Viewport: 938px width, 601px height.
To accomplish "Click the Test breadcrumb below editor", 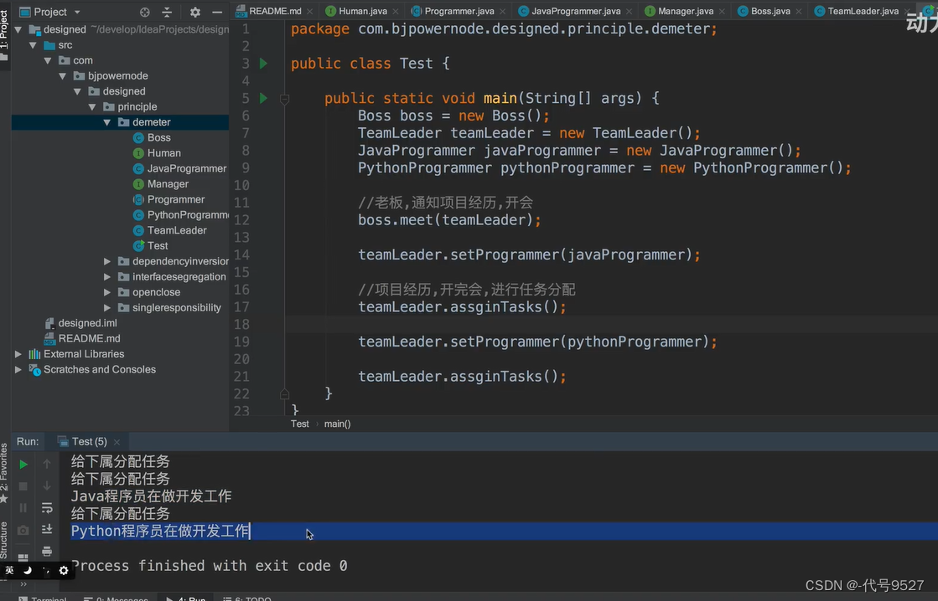I will pyautogui.click(x=300, y=424).
